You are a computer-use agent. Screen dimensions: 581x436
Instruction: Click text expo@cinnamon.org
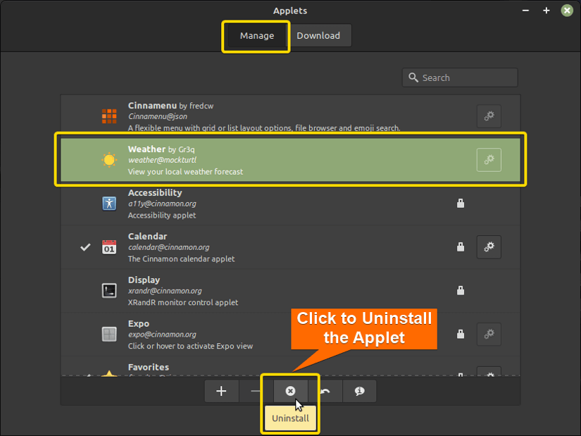pyautogui.click(x=162, y=335)
